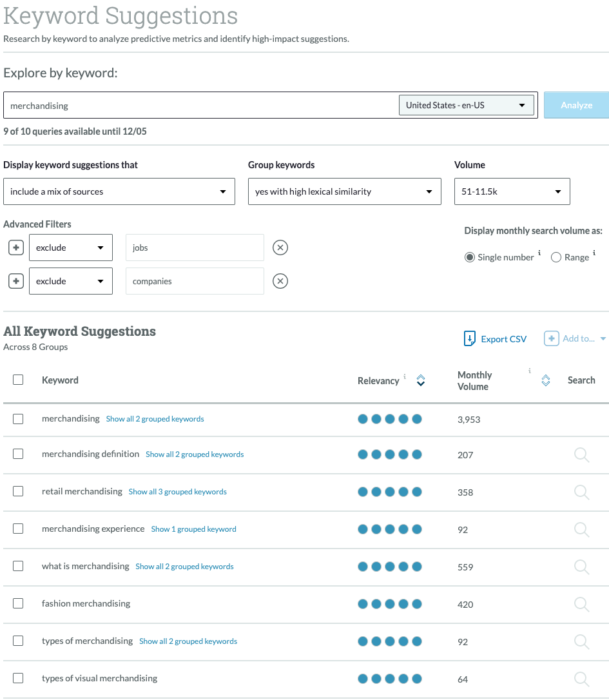Sort by Monthly Volume column arrows

click(x=546, y=380)
